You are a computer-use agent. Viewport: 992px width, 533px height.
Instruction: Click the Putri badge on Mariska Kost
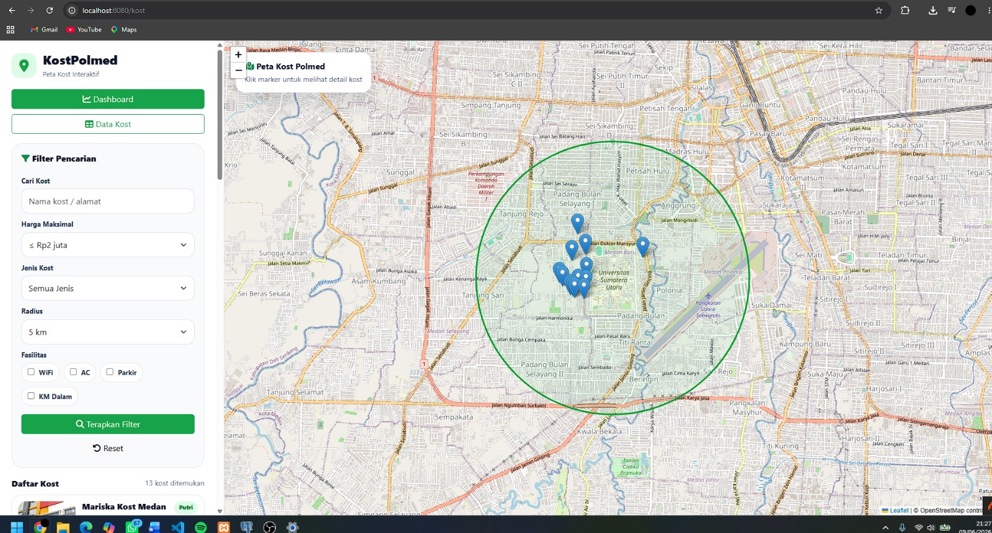tap(186, 507)
